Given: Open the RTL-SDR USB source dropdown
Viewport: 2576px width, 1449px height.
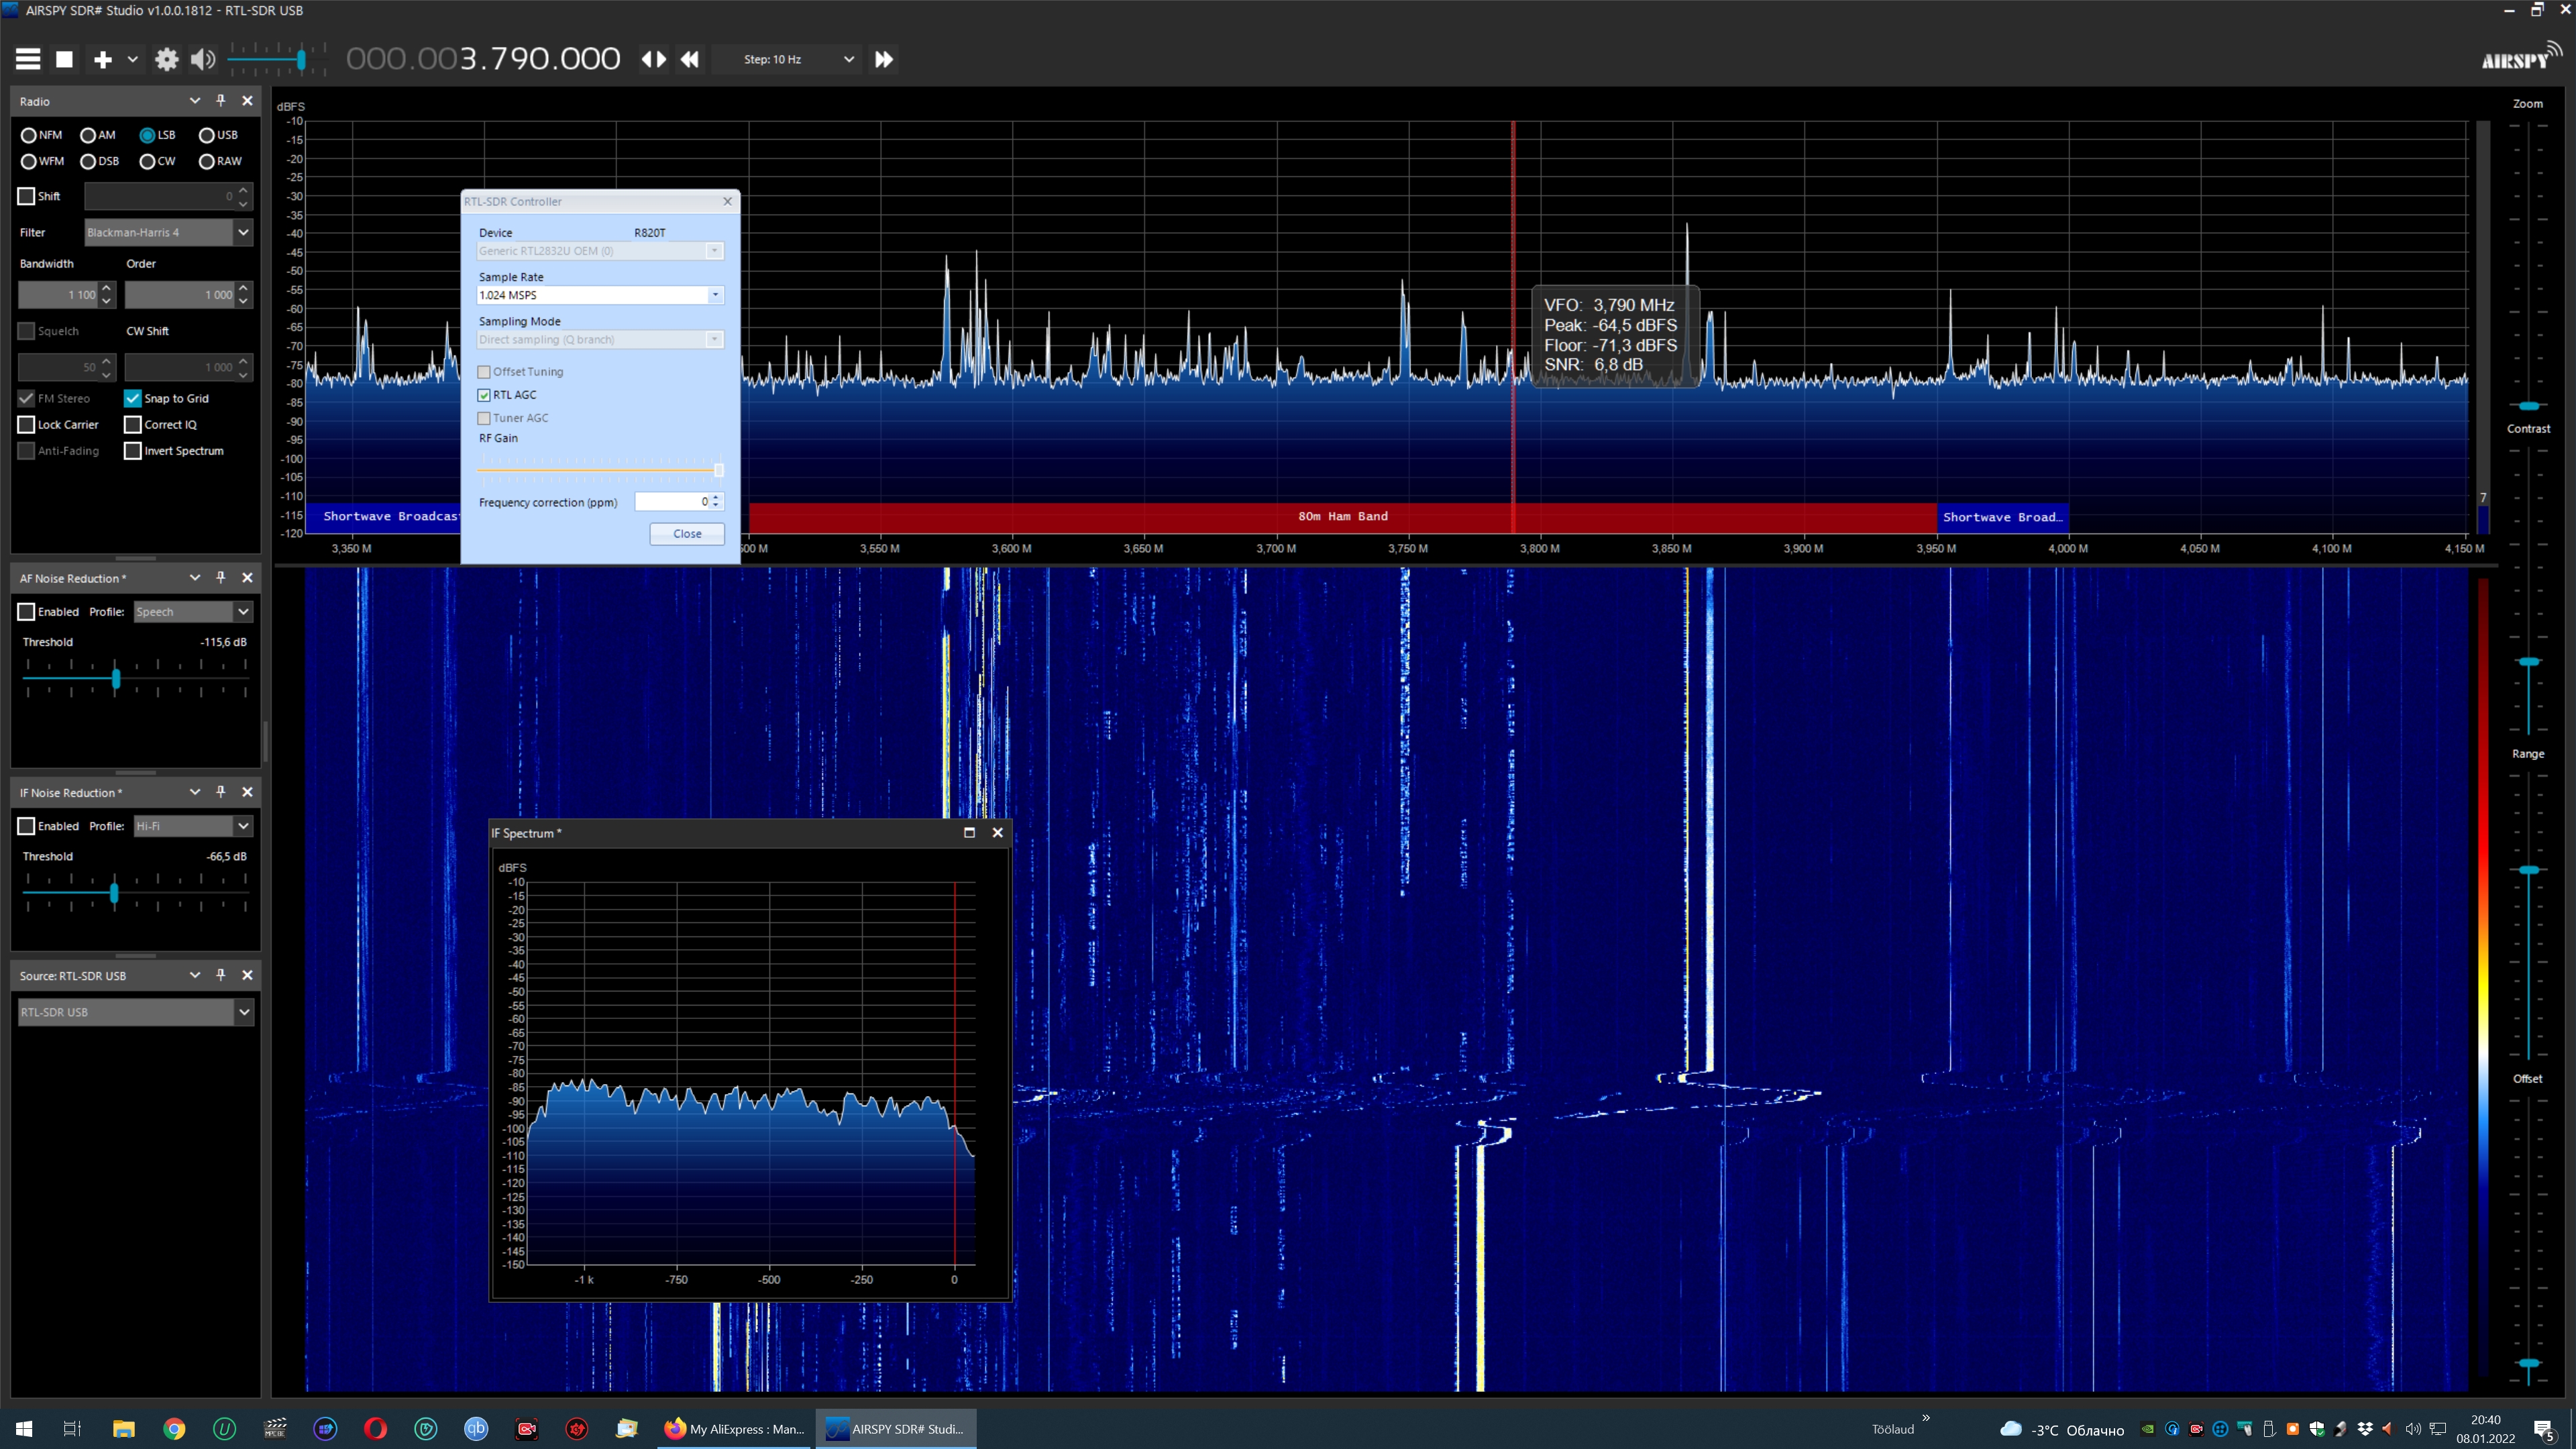Looking at the screenshot, I should tap(136, 1012).
